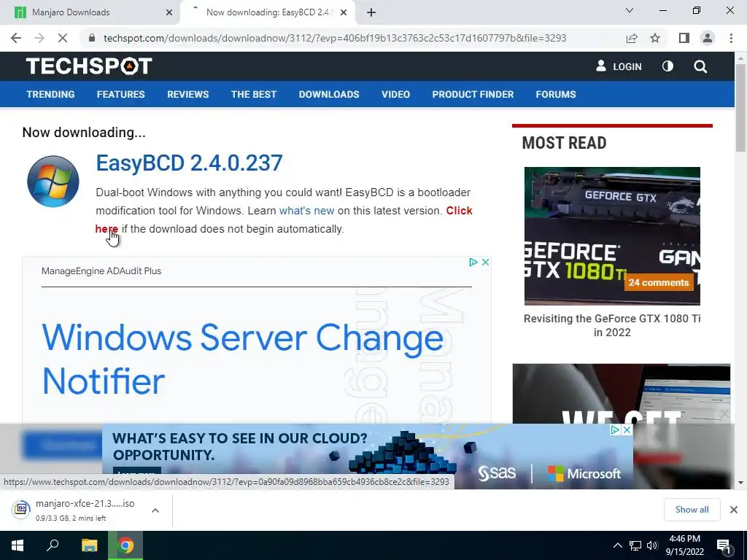Close the Now downloading EasyBCD tab
747x560 pixels.
pyautogui.click(x=343, y=12)
